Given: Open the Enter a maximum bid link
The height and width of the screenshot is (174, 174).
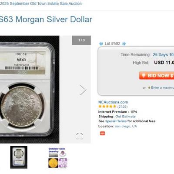Looking at the screenshot, I should pyautogui.click(x=163, y=87).
